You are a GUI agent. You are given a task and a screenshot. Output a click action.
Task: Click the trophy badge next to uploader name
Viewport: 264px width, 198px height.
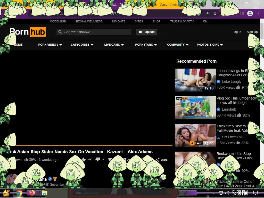55,179
